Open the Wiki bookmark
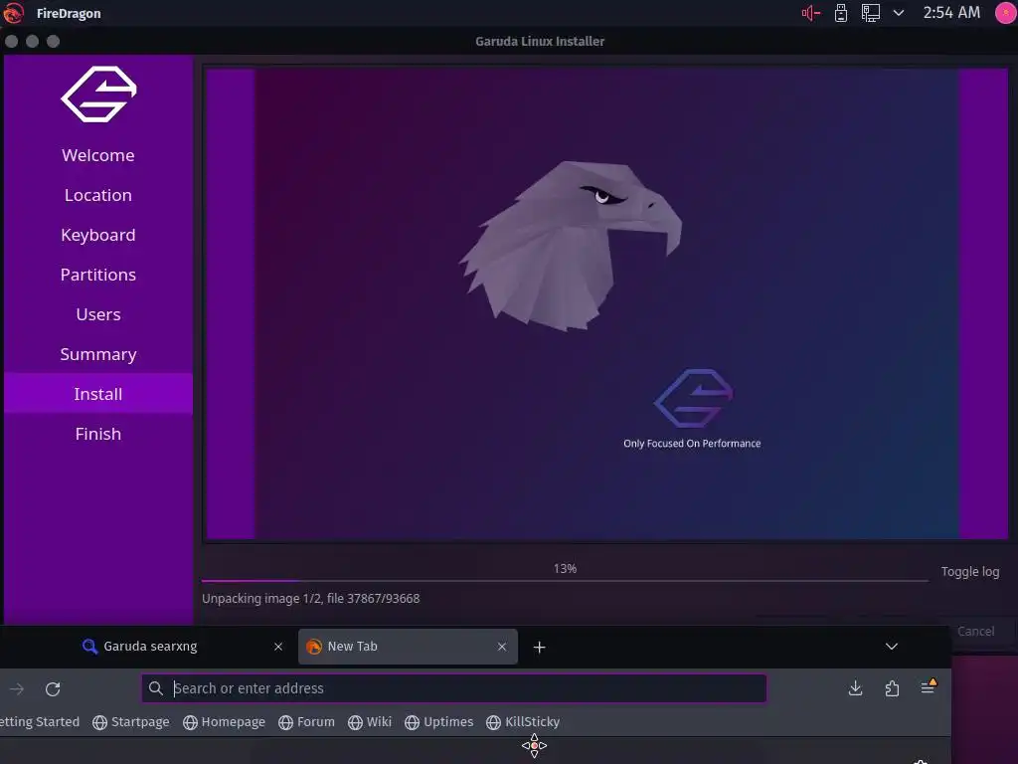1018x764 pixels. 370,722
